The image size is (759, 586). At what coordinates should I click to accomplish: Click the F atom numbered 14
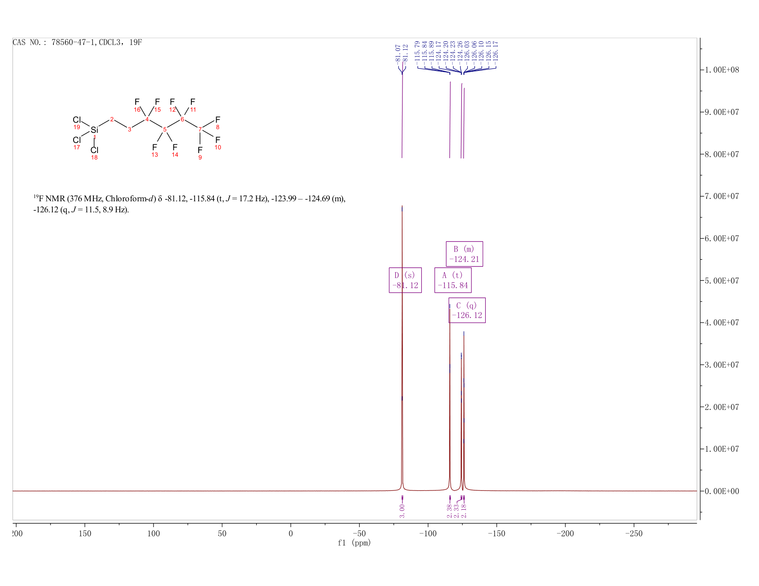[x=175, y=148]
